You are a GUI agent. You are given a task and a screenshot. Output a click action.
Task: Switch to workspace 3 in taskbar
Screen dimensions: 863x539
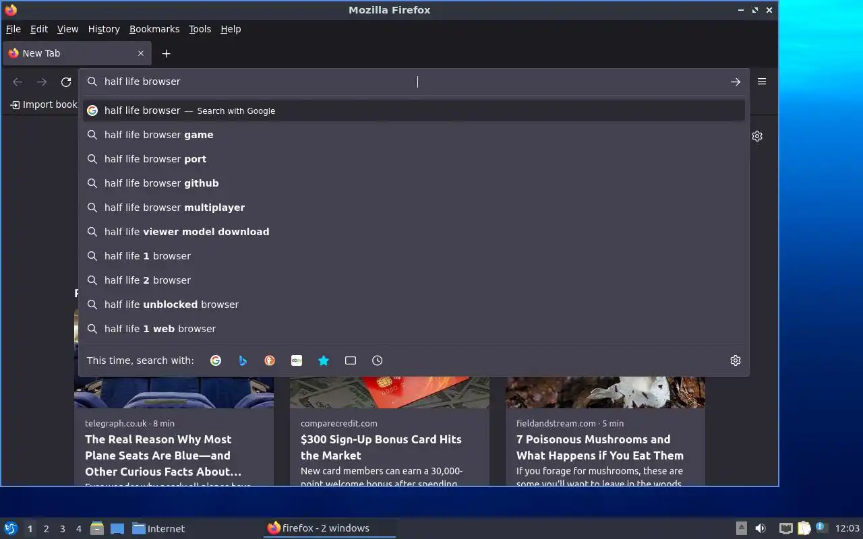coord(63,529)
